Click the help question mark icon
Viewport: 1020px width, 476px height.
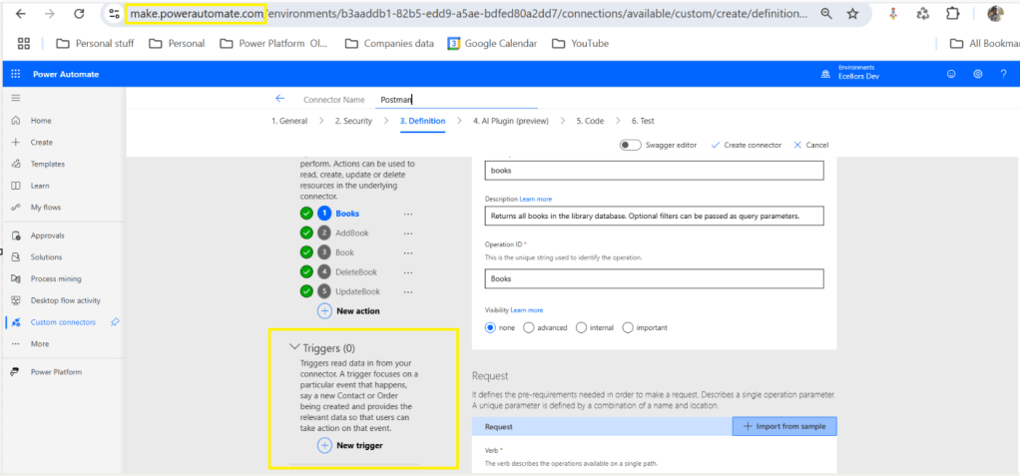(x=1003, y=74)
